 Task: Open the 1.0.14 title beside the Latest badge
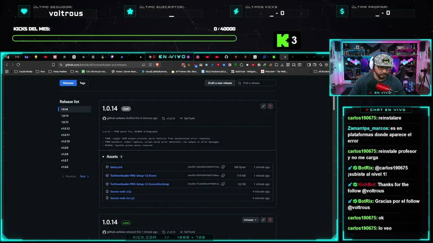[x=110, y=222]
